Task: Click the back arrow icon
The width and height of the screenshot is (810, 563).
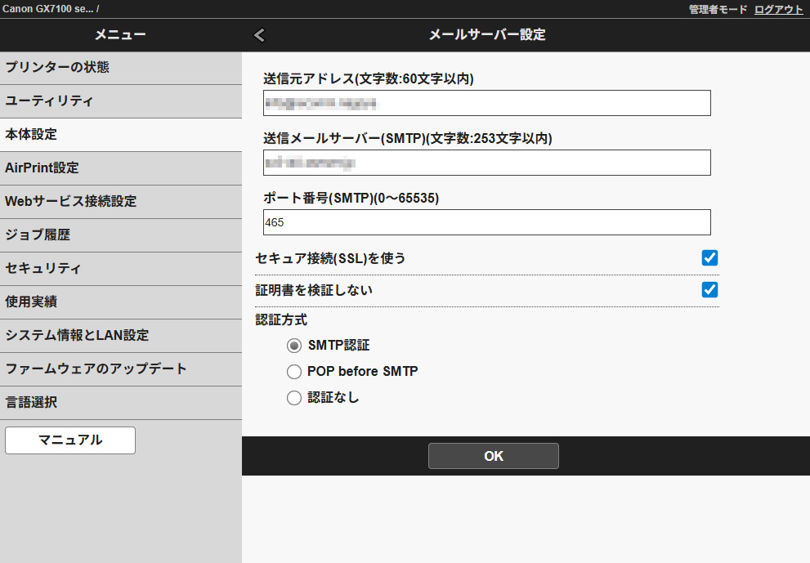Action: [x=260, y=35]
